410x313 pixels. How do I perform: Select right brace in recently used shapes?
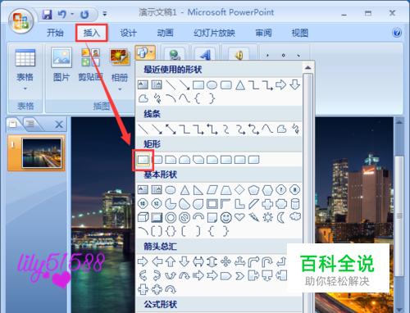click(212, 98)
